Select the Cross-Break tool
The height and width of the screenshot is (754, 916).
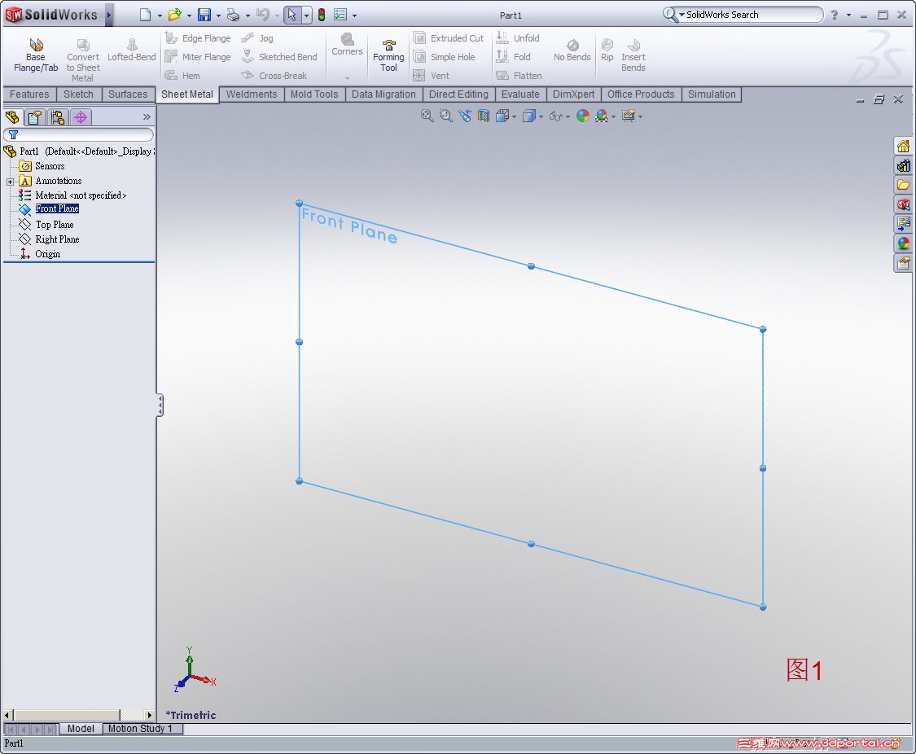tap(274, 76)
